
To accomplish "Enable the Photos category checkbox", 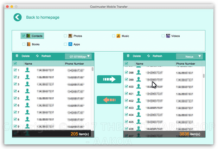I will tap(65, 36).
